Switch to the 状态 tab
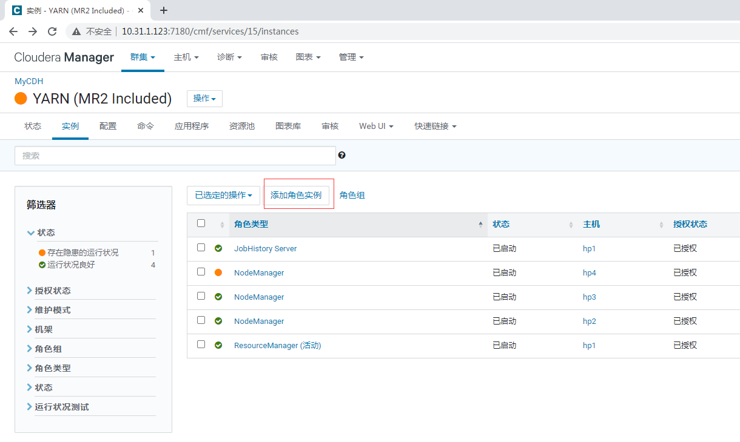 point(33,126)
